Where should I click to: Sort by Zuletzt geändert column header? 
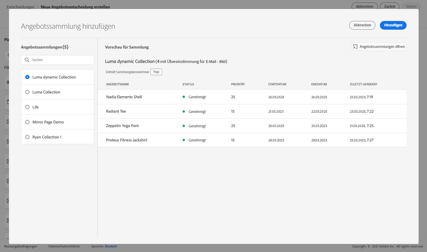(363, 84)
